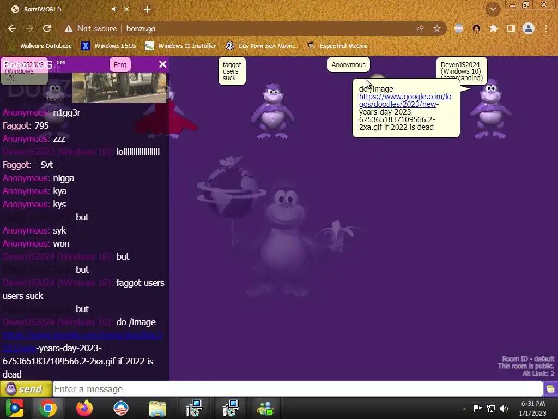Viewport: 558px width, 419px height.
Task: Close the chat log panel
Action: pos(162,64)
